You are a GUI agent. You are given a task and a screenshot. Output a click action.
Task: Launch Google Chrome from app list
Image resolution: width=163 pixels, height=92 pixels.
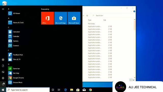point(16,78)
